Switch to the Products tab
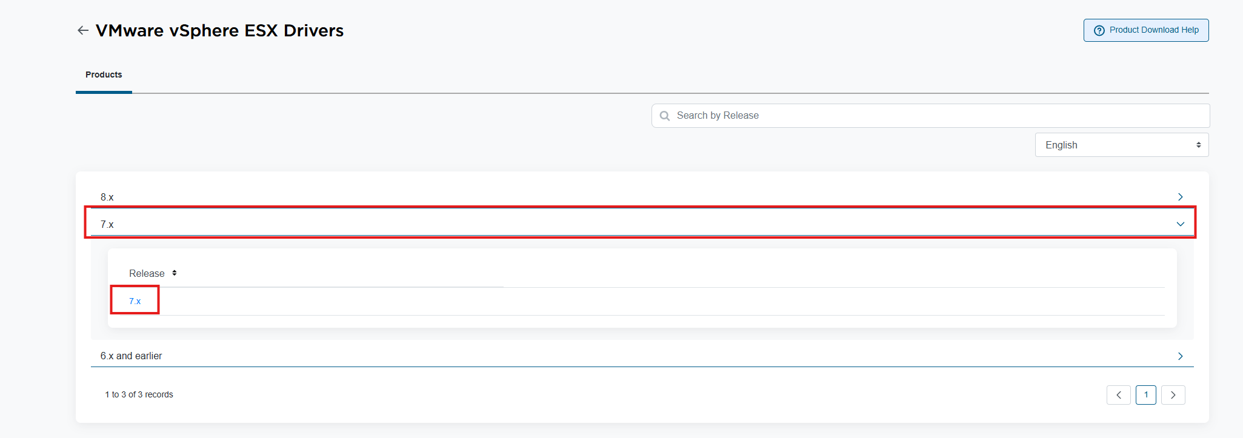The image size is (1243, 438). pyautogui.click(x=104, y=75)
